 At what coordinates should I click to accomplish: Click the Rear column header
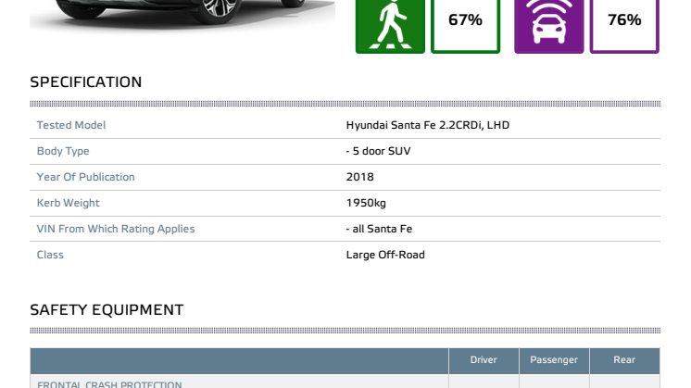[624, 360]
